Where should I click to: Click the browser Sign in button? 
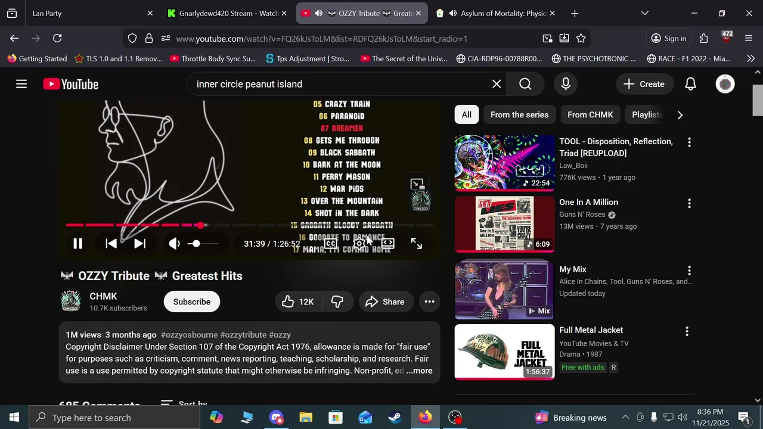tap(668, 38)
